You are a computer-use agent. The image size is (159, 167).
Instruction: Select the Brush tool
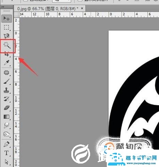click(x=7, y=81)
